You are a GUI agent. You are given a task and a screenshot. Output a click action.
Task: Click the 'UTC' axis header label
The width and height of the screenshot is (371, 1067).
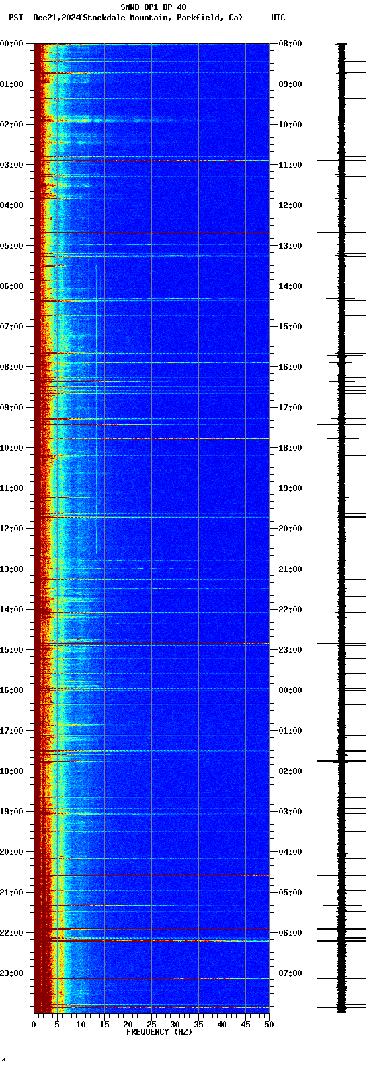point(278,18)
